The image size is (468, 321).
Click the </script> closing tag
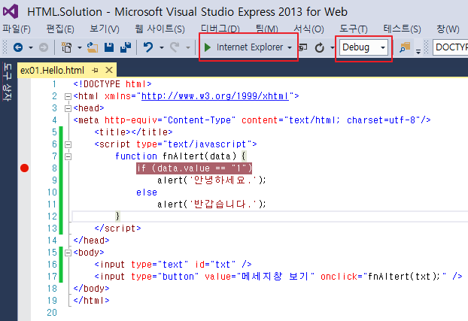[x=117, y=229]
